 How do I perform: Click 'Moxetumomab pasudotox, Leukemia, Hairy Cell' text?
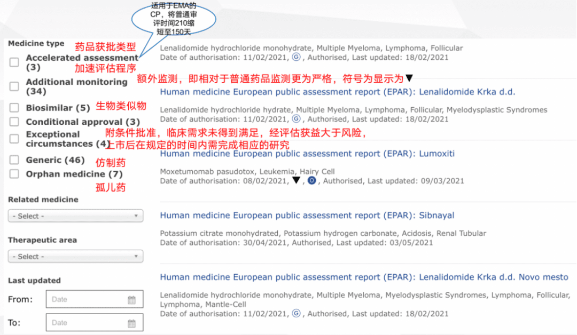click(247, 172)
